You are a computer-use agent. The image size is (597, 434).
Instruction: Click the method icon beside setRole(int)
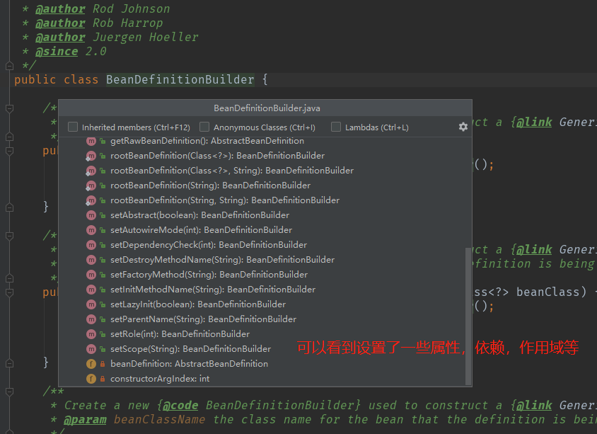coord(91,334)
